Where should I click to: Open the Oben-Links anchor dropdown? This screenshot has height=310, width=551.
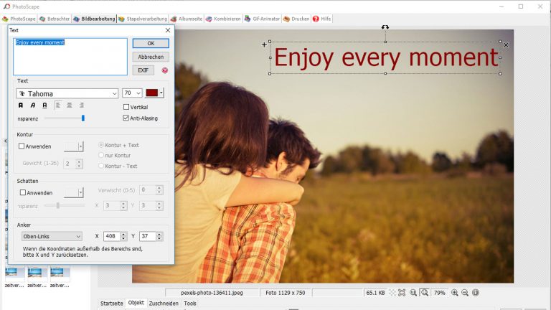51,236
